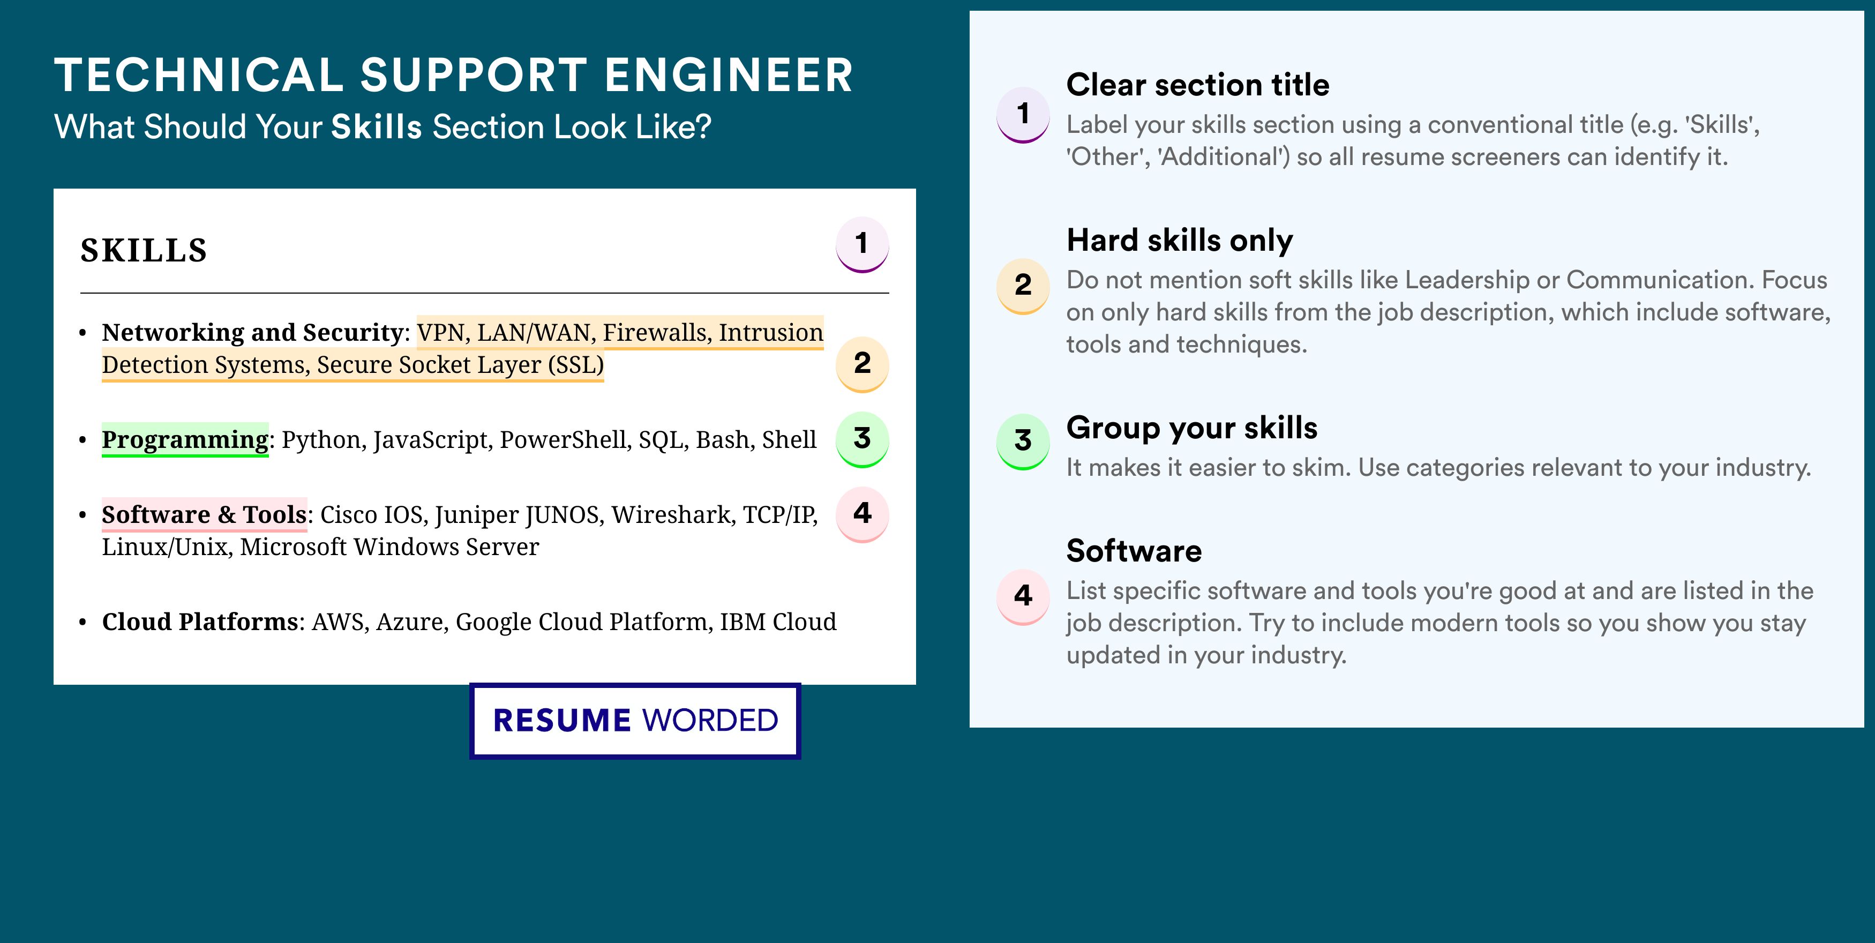Click green badge 3 beside Programming line

pyautogui.click(x=862, y=439)
